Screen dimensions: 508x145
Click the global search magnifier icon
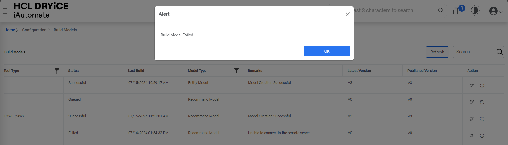pyautogui.click(x=441, y=11)
